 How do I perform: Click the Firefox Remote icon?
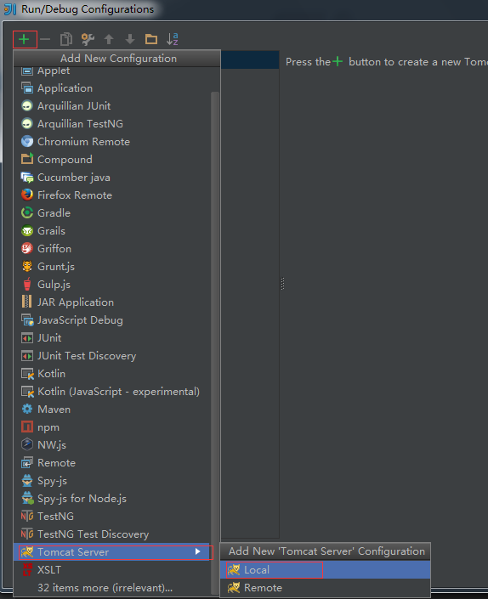click(26, 195)
